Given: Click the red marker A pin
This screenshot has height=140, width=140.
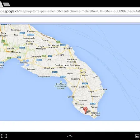Looking at the screenshot, I should tap(86, 110).
